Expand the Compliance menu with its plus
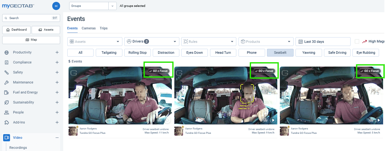The height and width of the screenshot is (151, 385). (x=57, y=63)
